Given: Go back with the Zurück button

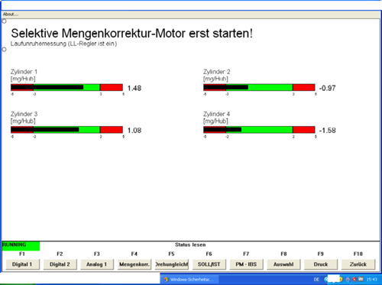Looking at the screenshot, I should (358, 264).
